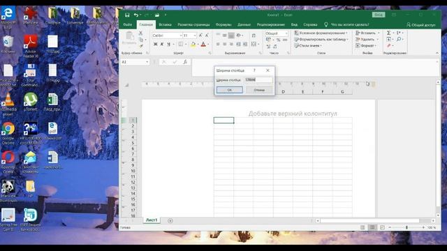
Task: Decrease font size with smaller A icon
Action: [207, 36]
